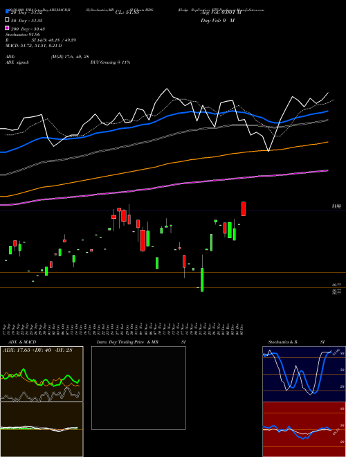Screen dimensions: 346x457
Task: Click the '(MGR) 17.6, 40, 28' ADX values
Action: click(70, 57)
